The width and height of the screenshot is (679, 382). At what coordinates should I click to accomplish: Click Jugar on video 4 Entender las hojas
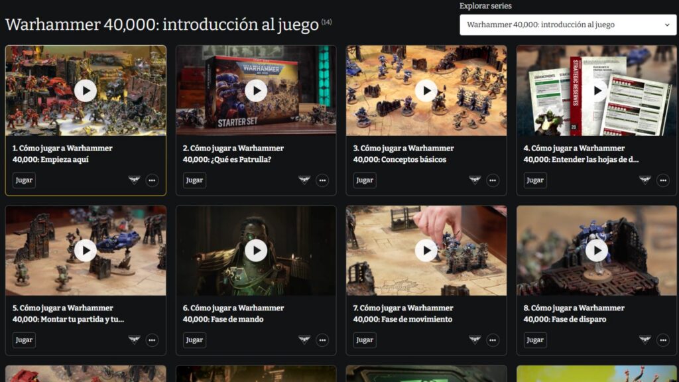[535, 180]
